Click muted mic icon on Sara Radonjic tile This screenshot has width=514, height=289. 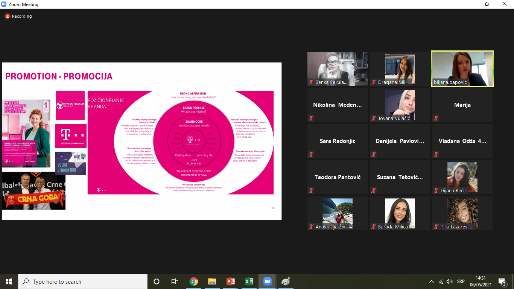coord(311,154)
